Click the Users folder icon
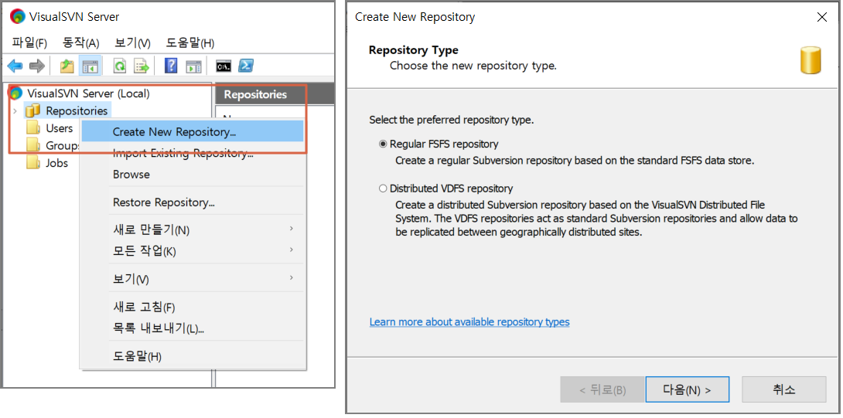Viewport: 843px width, 418px height. pos(34,127)
